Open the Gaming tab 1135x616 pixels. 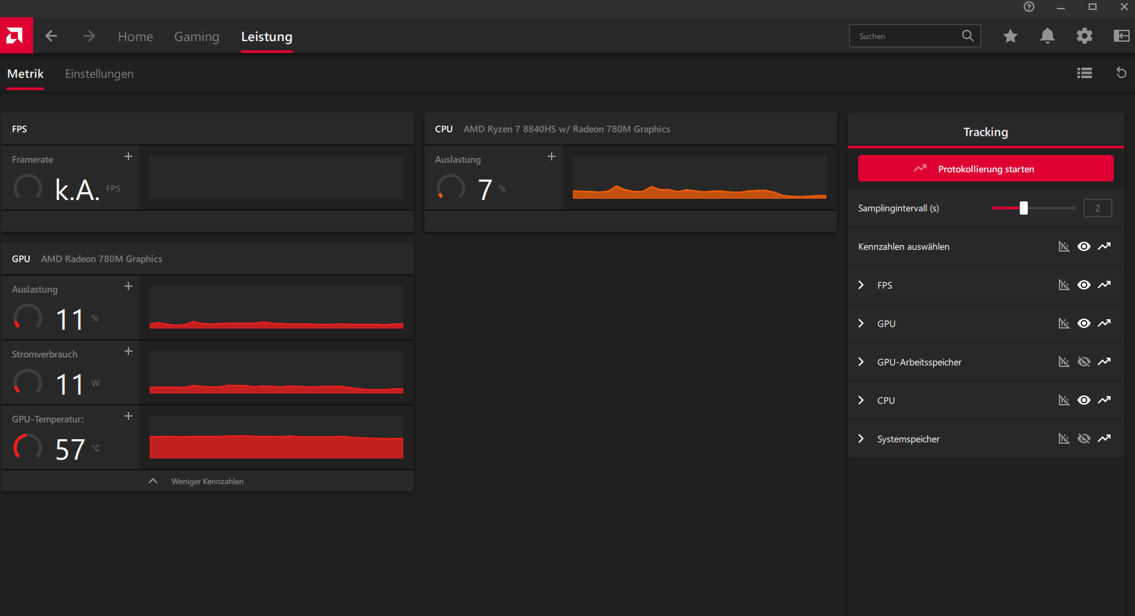(x=197, y=36)
